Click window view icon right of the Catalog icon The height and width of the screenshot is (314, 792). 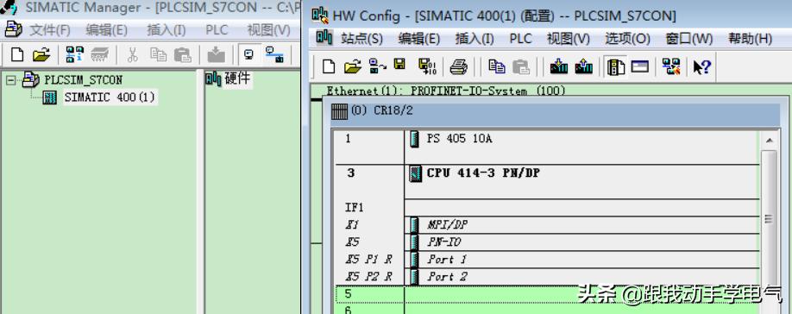(639, 66)
